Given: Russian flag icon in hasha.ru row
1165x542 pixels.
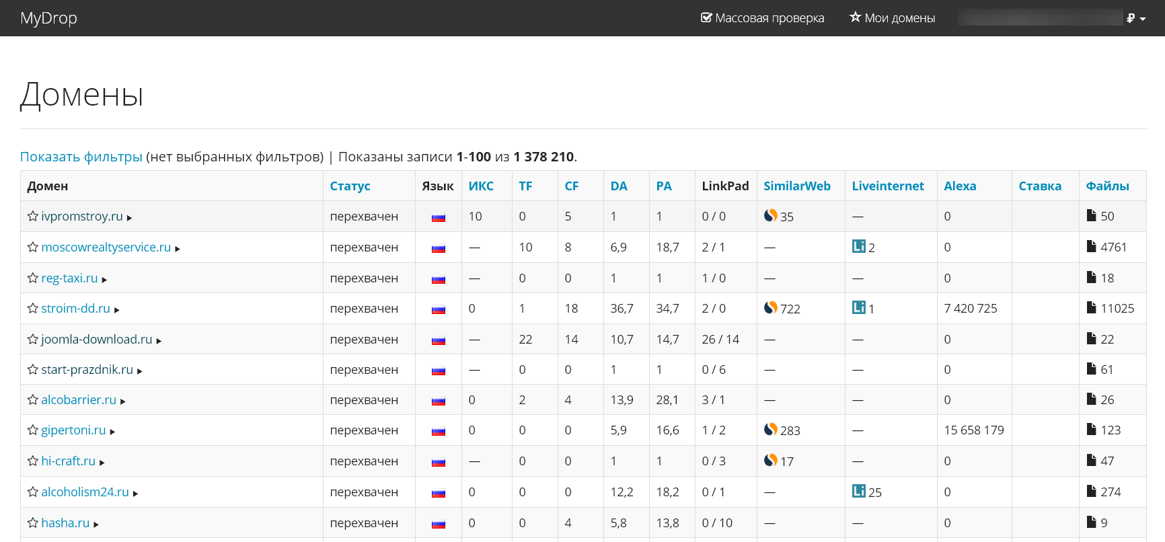Looking at the screenshot, I should point(439,524).
